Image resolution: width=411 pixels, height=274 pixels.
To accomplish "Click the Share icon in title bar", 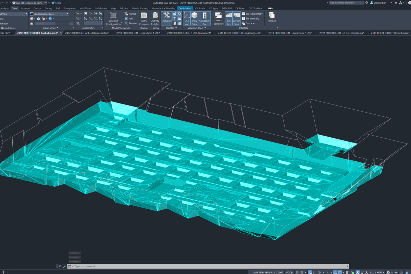I will pyautogui.click(x=56, y=3).
